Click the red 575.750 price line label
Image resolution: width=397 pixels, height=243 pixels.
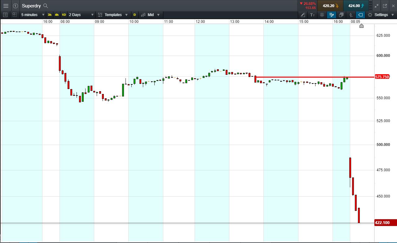pos(382,77)
